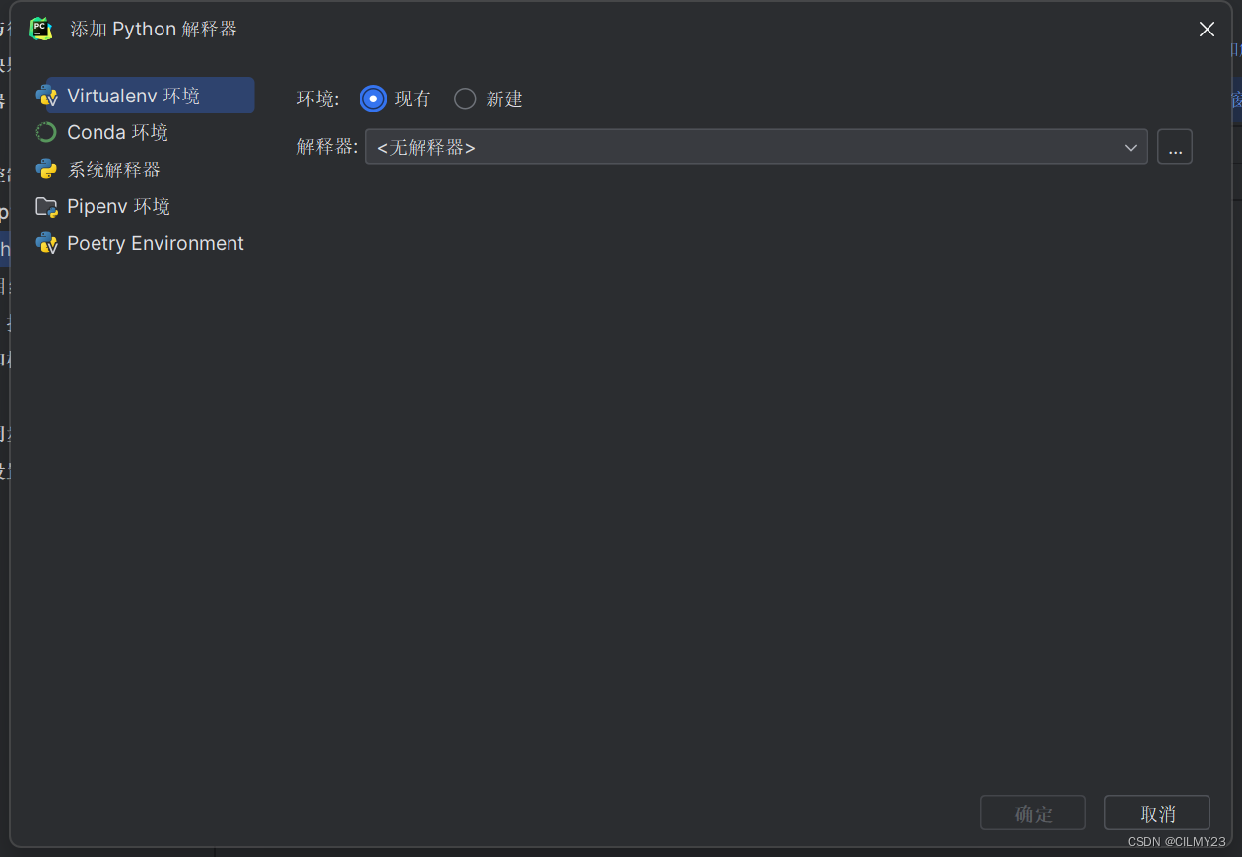Select the 新建 radio button

click(465, 99)
